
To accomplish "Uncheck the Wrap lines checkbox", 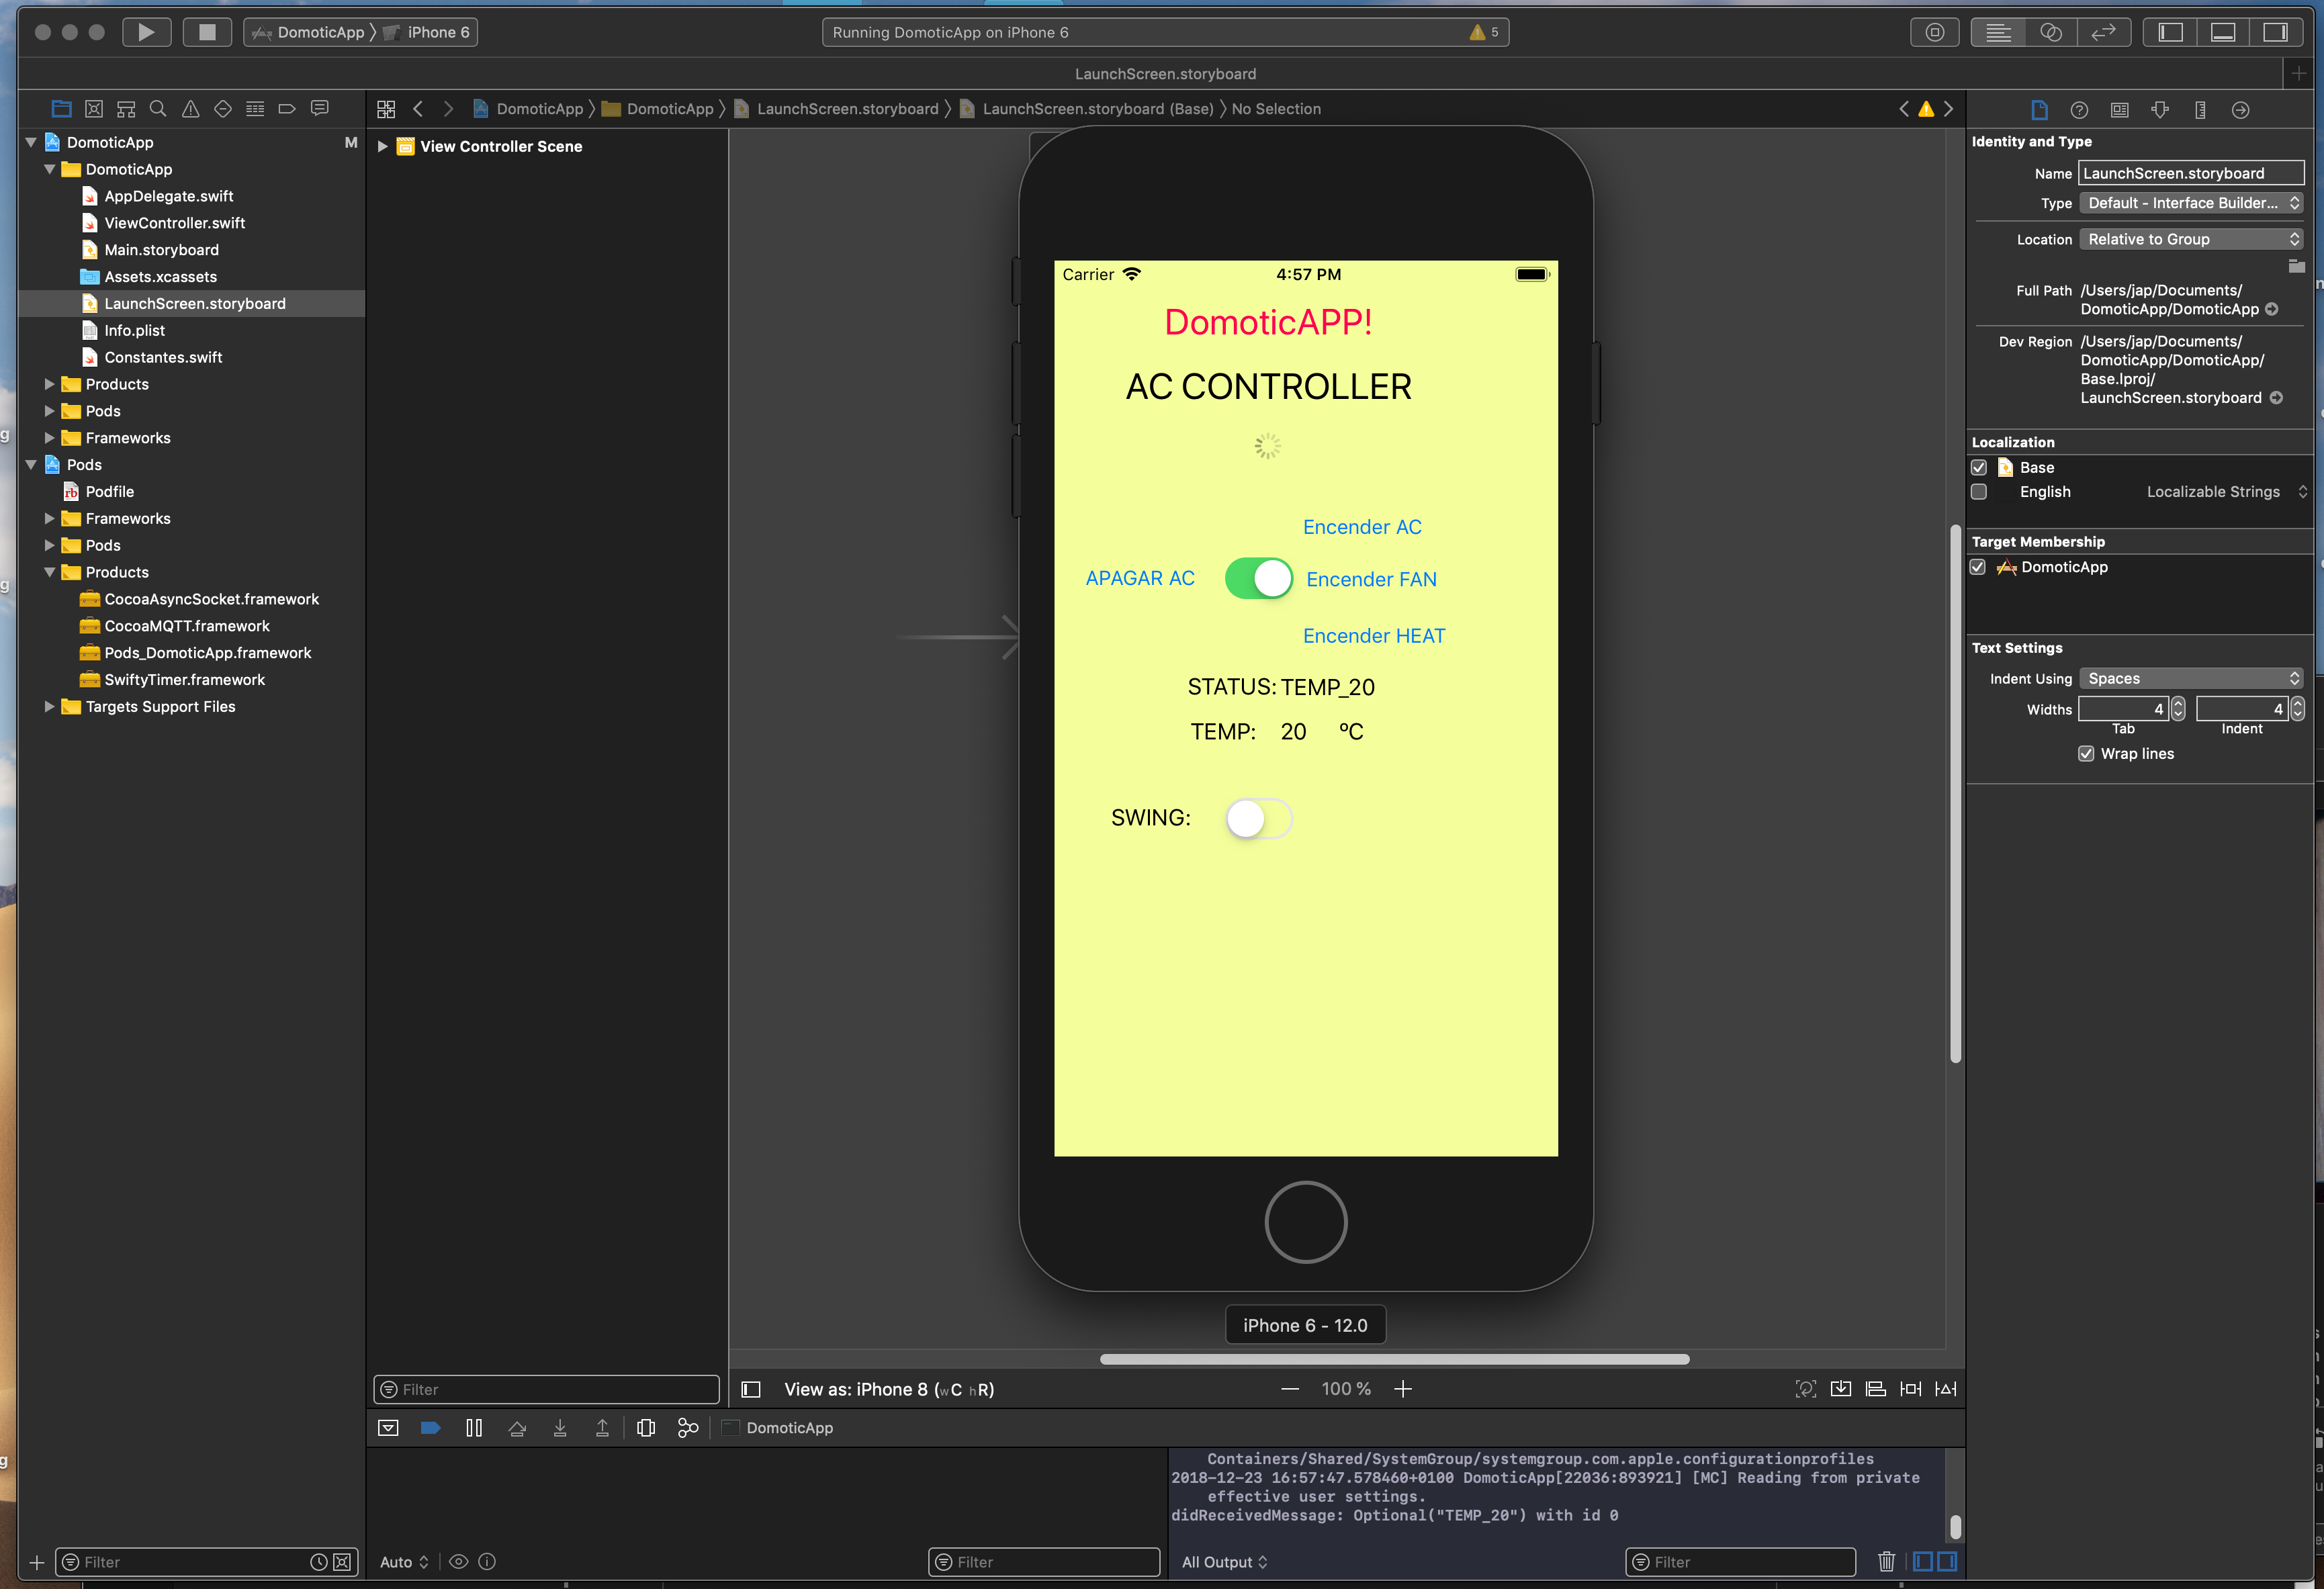I will coord(2085,754).
